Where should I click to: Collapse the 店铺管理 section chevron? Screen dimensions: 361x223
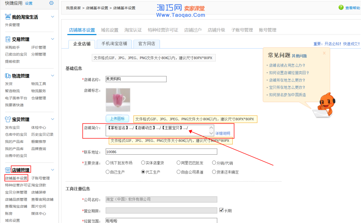click(x=52, y=170)
